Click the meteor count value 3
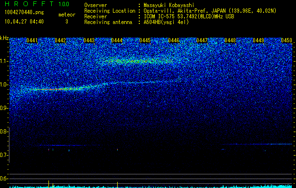Screen dimensions: 296x188 pyautogui.click(x=67, y=22)
